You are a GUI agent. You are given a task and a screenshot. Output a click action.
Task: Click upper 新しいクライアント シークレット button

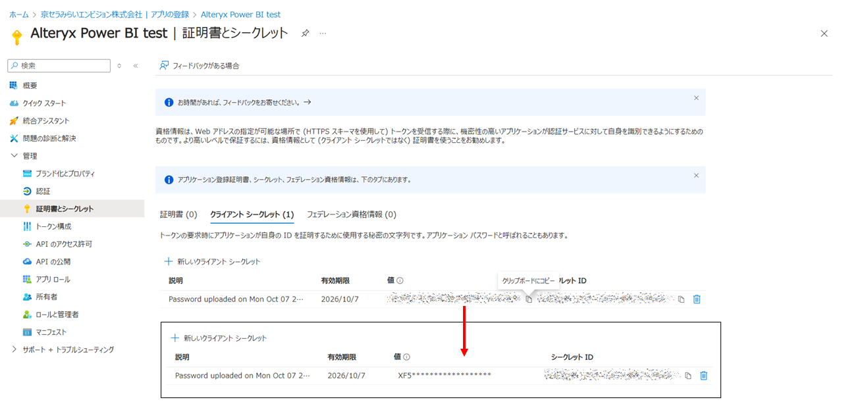[x=212, y=261]
